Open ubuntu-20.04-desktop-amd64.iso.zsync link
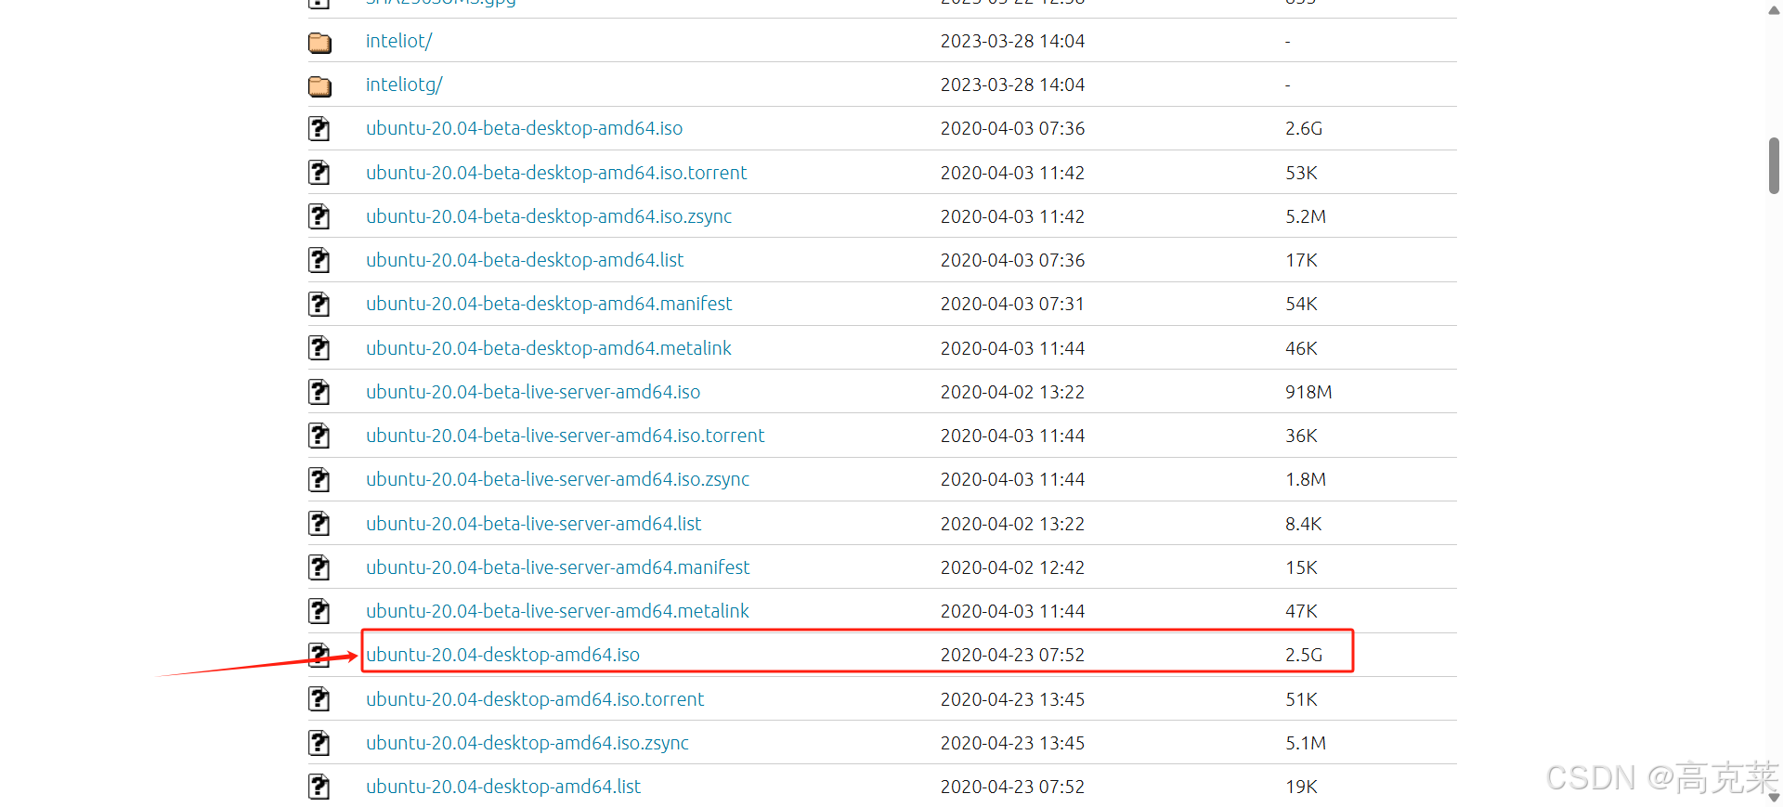Screen dimensions: 1783x807 point(527,743)
